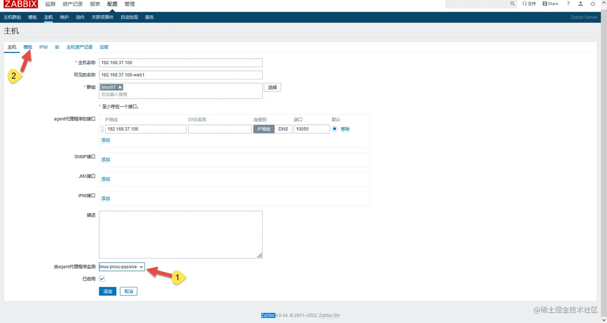Image resolution: width=607 pixels, height=323 pixels.
Task: Switch connection to IP地址
Action: pos(264,129)
